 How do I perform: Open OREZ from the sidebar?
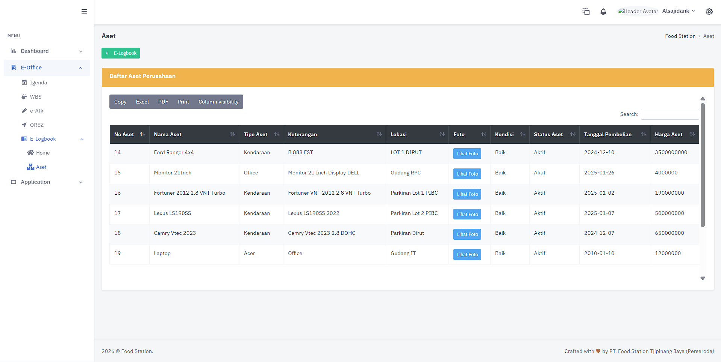tap(24, 125)
